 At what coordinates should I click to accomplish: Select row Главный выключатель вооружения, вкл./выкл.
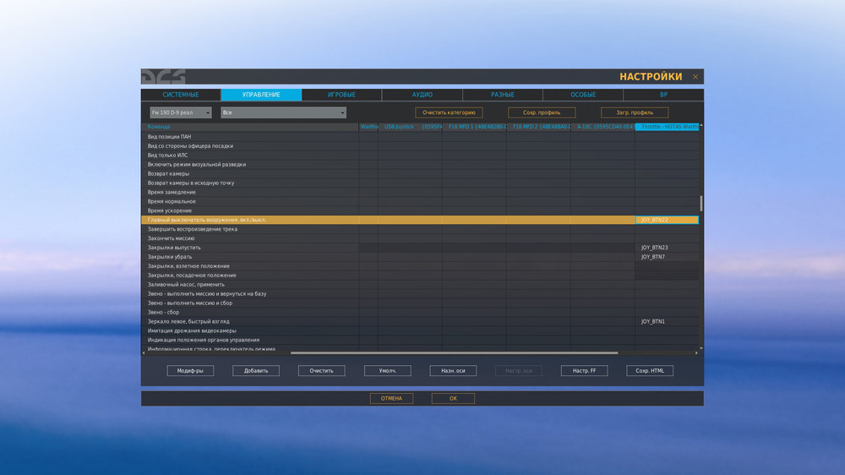(420, 220)
